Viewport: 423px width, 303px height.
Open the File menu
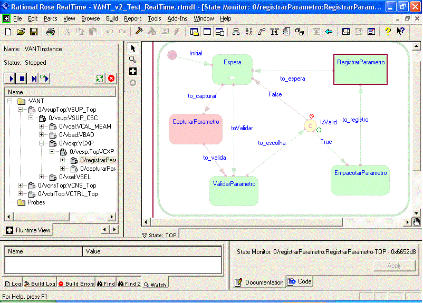pyautogui.click(x=17, y=18)
